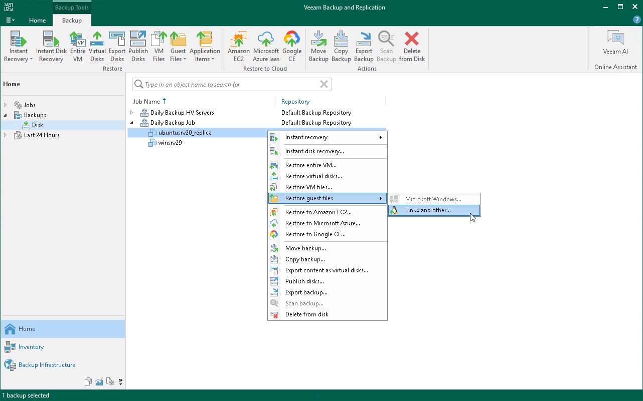Choose Restore to Amazon EC2 menu entry
This screenshot has width=643, height=401.
328,212
